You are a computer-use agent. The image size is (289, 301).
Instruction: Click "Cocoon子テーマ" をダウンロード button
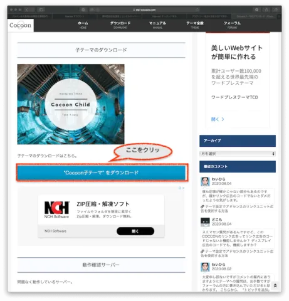coord(102,172)
